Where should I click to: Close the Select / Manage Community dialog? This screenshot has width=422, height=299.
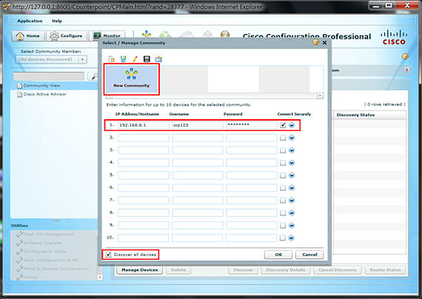click(324, 42)
